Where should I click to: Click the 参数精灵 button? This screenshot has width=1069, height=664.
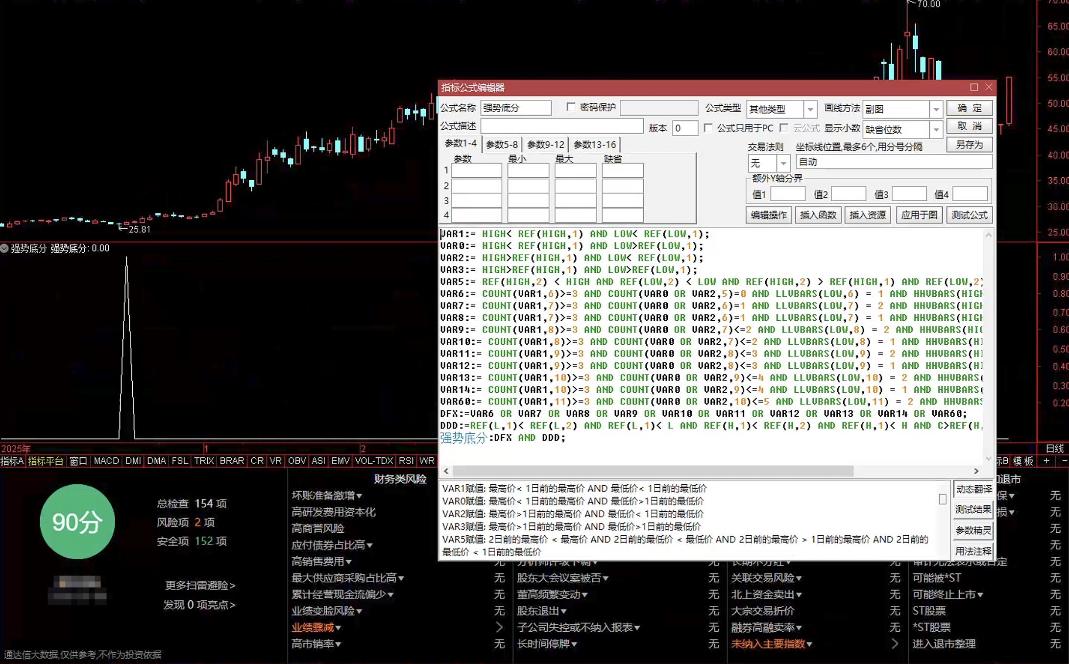pyautogui.click(x=973, y=530)
